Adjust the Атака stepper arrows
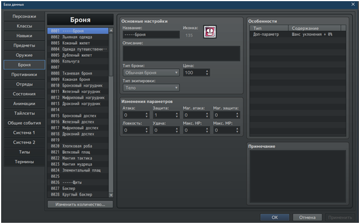 click(147, 115)
